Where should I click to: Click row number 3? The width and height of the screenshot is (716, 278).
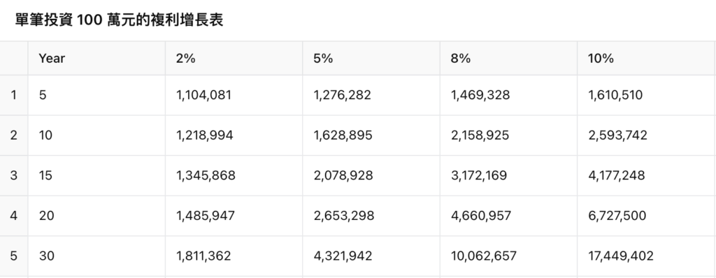tap(14, 175)
